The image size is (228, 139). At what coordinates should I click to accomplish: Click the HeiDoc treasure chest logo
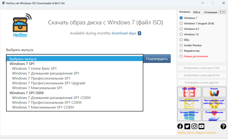click(22, 26)
